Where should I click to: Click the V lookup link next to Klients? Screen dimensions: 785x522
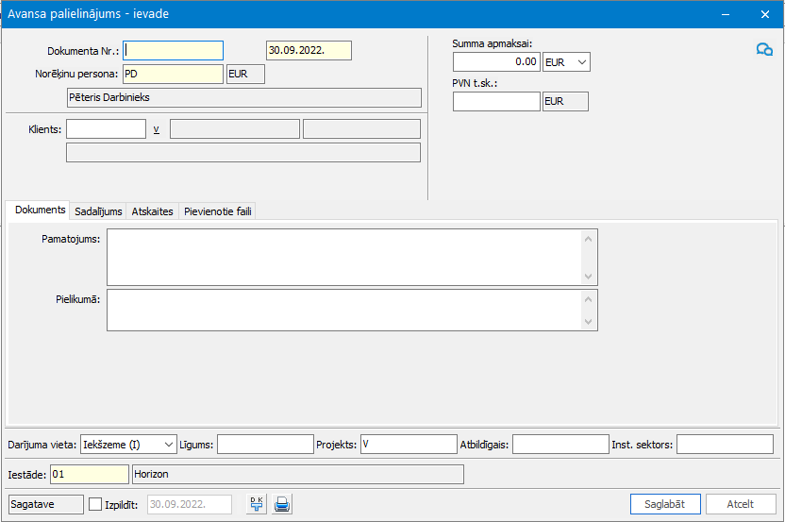click(x=157, y=129)
